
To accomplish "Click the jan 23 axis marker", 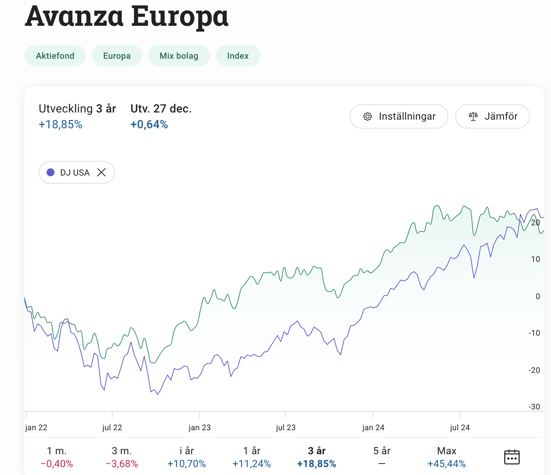I will coord(200,427).
